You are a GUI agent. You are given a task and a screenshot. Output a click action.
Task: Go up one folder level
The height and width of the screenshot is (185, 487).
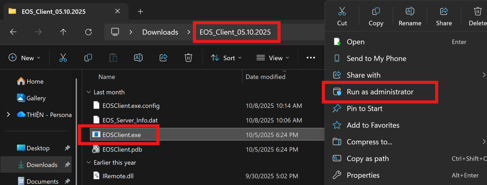click(x=63, y=32)
